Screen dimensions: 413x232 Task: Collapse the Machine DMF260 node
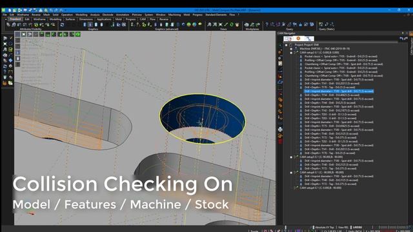click(291, 49)
